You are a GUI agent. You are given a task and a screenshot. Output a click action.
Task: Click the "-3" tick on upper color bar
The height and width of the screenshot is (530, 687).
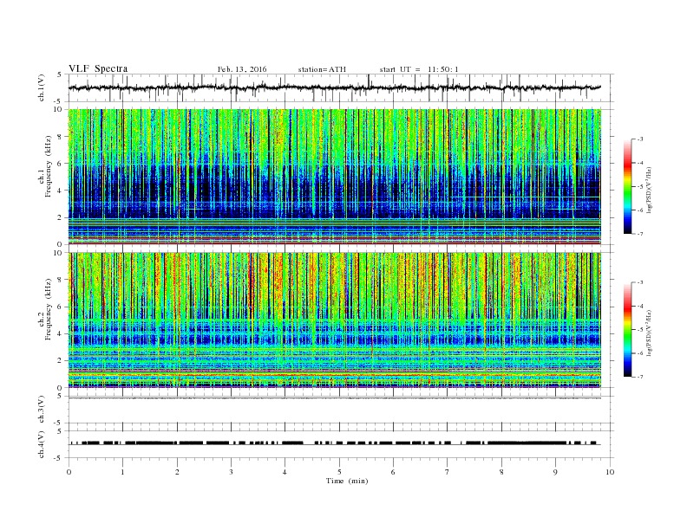coord(640,139)
